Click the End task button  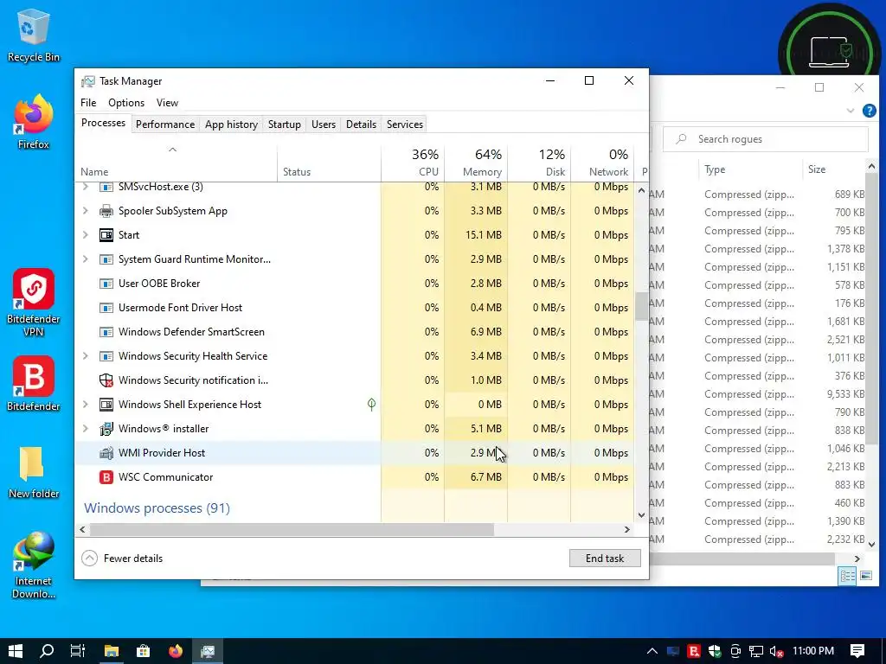605,559
